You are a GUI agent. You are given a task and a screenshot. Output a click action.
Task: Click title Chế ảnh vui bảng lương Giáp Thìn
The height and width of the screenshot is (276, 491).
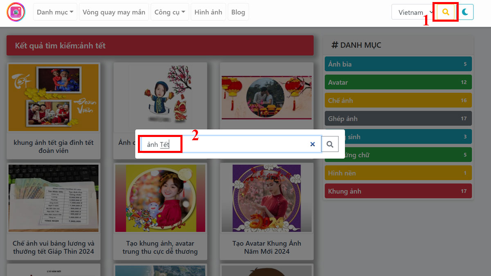[54, 247]
